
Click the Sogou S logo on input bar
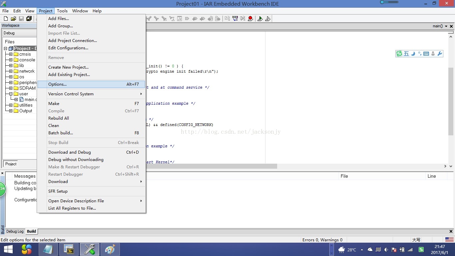399,54
